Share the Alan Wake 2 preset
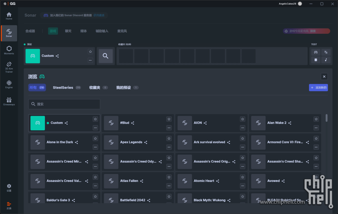338x214 pixels. tap(290, 123)
